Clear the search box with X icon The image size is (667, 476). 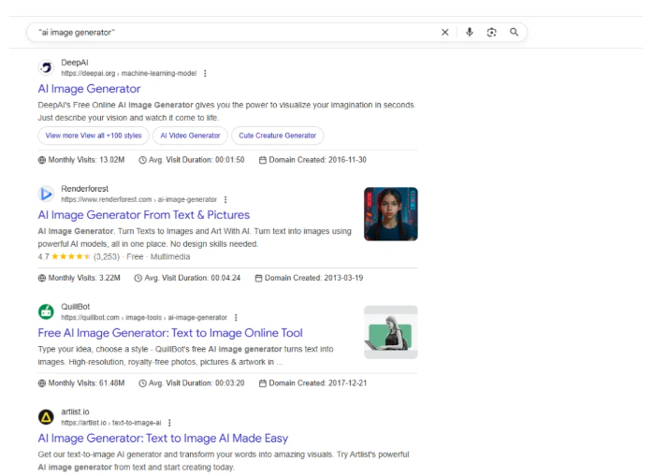445,32
